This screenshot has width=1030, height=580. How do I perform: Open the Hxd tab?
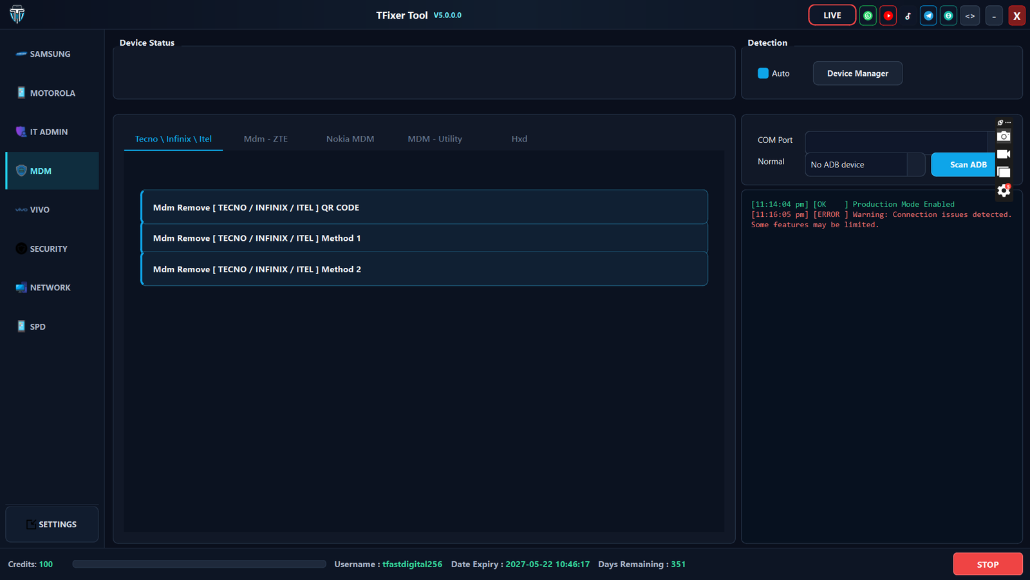(x=520, y=139)
